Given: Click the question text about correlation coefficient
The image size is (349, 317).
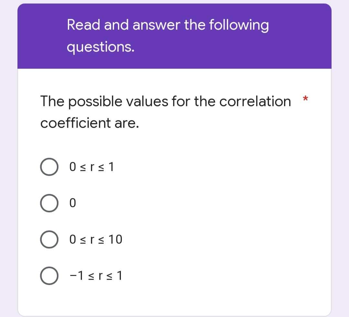Looking at the screenshot, I should pos(162,111).
